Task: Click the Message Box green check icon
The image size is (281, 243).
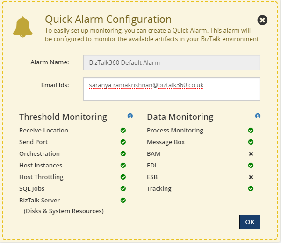Action: pos(251,142)
